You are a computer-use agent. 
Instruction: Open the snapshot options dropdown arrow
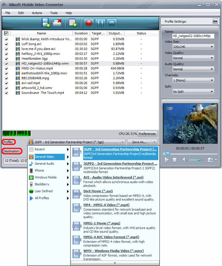215,159
